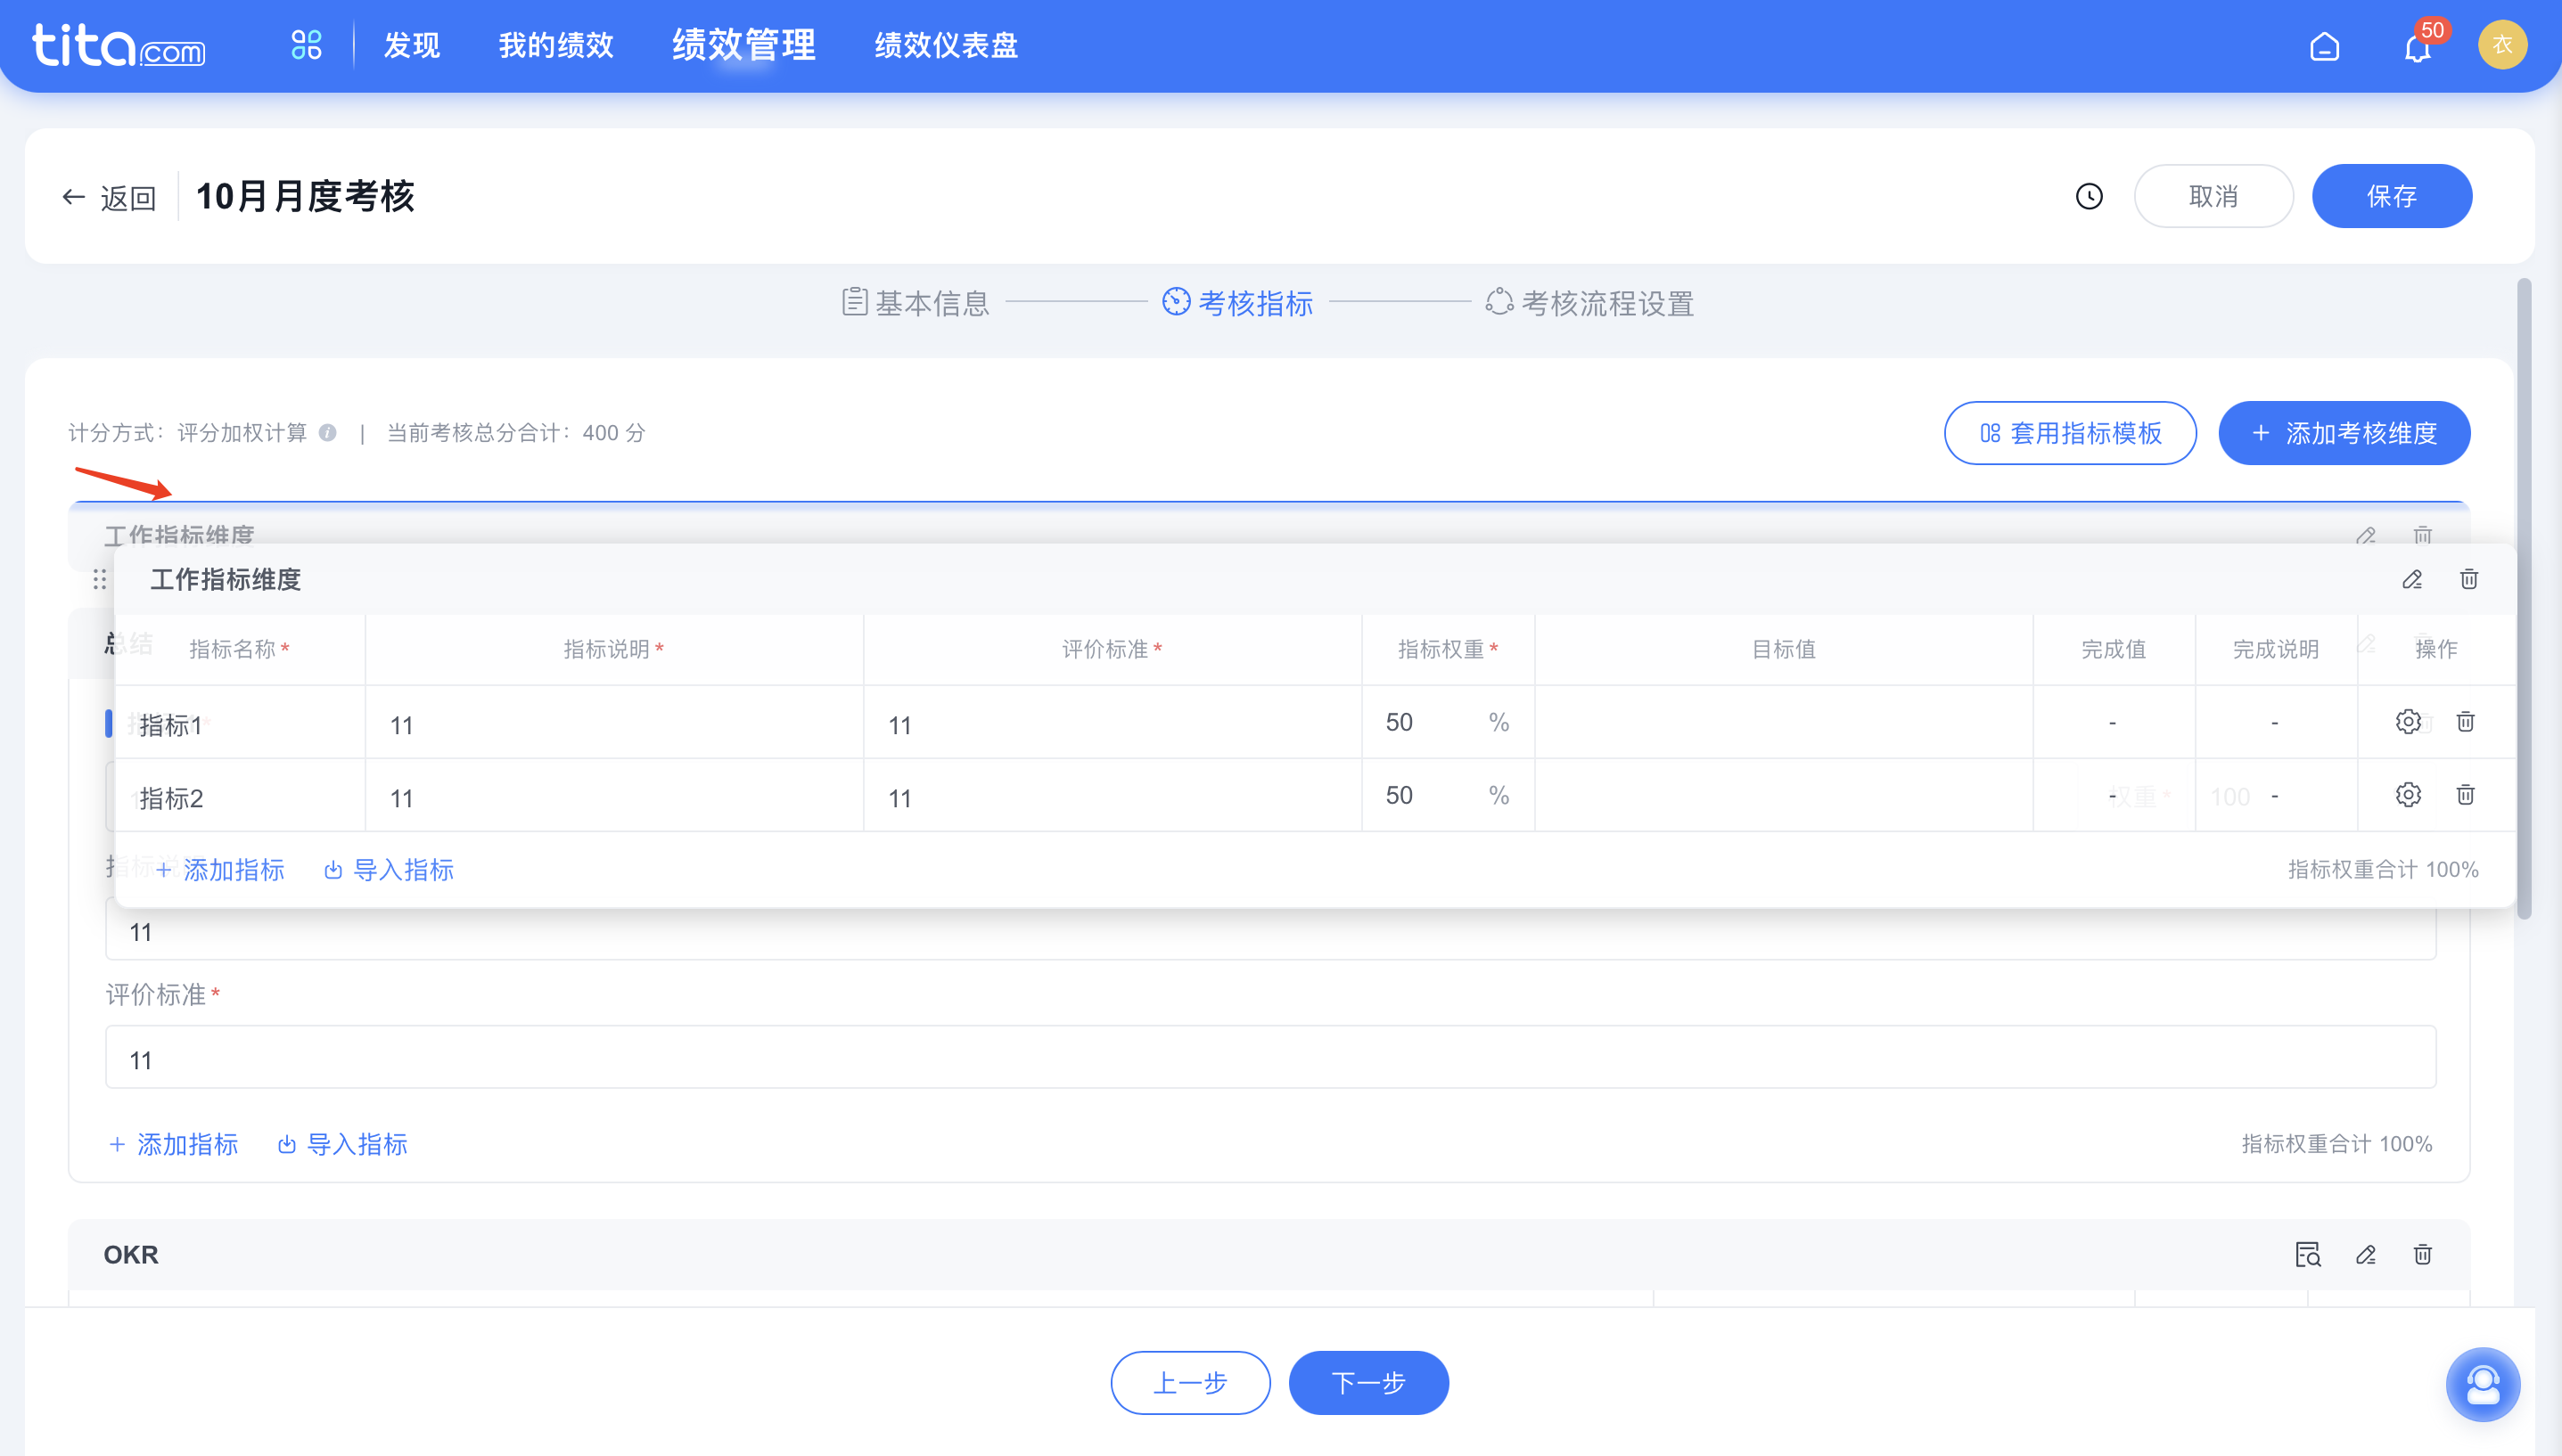The width and height of the screenshot is (2562, 1456).
Task: Click the info icon next to 评分加权计算
Action: 327,432
